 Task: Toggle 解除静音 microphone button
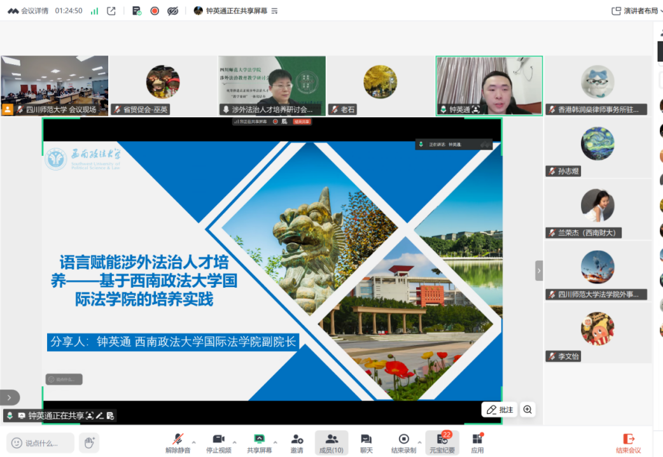point(178,439)
